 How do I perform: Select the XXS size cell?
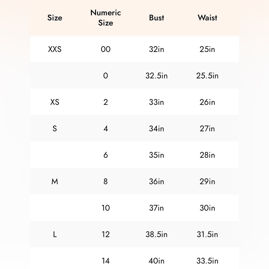(x=55, y=49)
